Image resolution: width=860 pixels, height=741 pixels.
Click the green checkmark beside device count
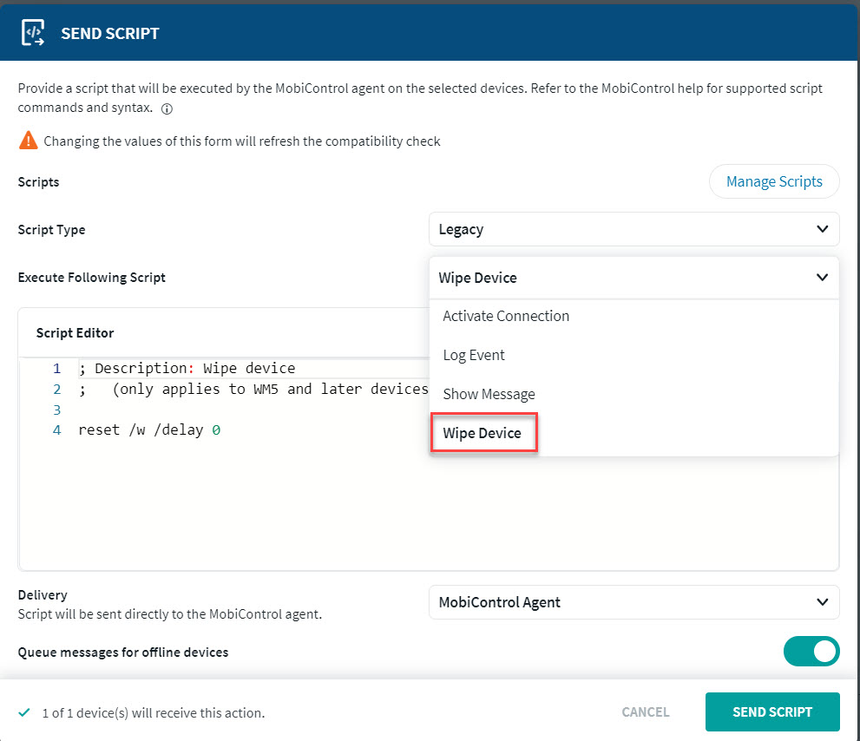click(23, 712)
